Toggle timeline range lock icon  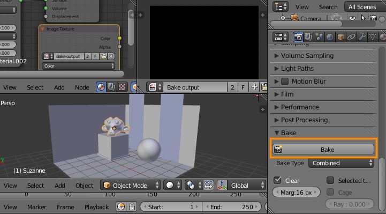(132, 206)
